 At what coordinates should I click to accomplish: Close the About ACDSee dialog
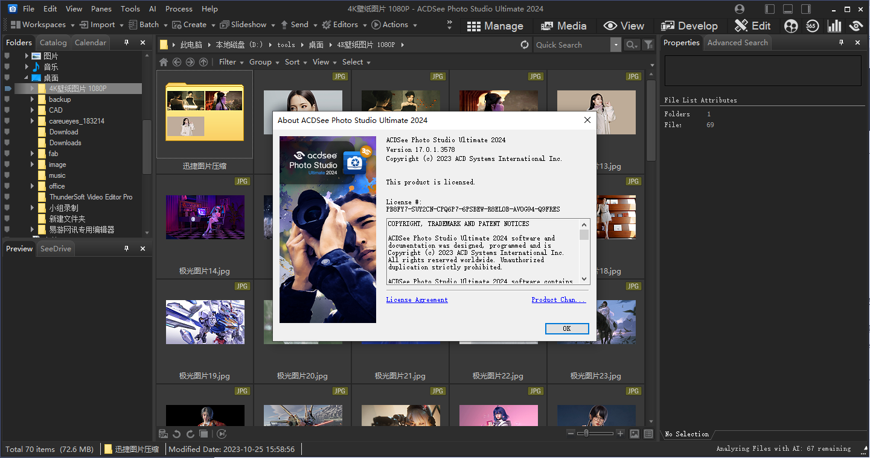pos(587,120)
